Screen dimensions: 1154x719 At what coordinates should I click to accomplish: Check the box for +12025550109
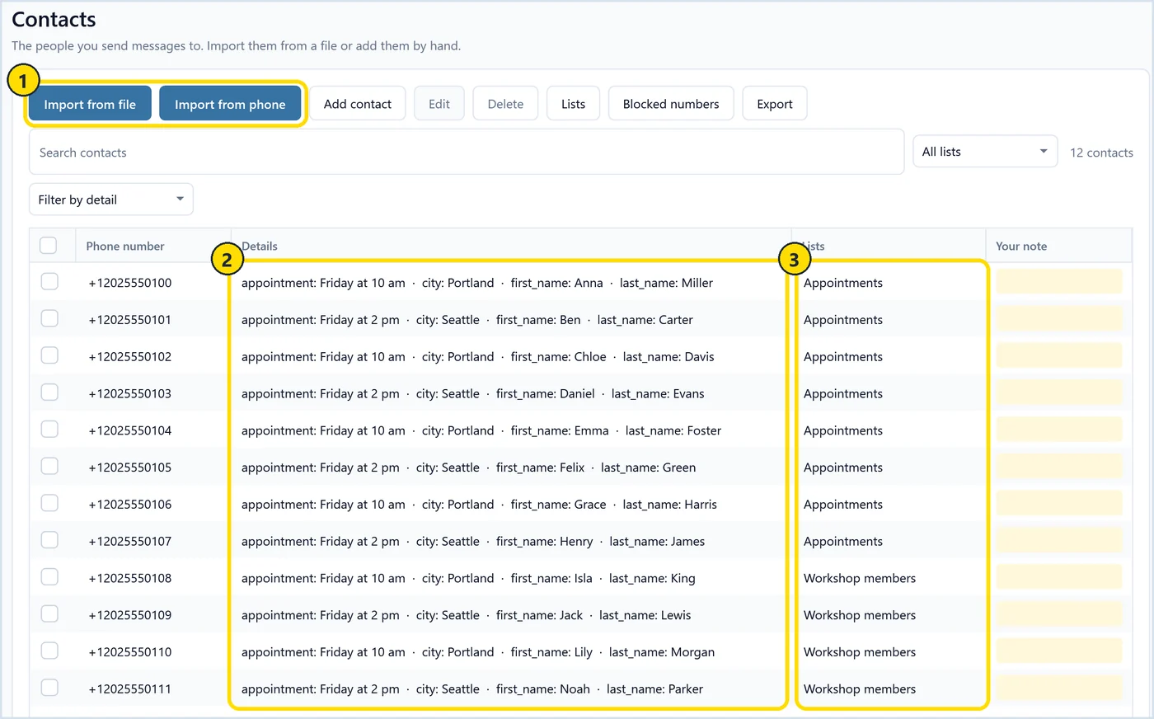pyautogui.click(x=49, y=614)
